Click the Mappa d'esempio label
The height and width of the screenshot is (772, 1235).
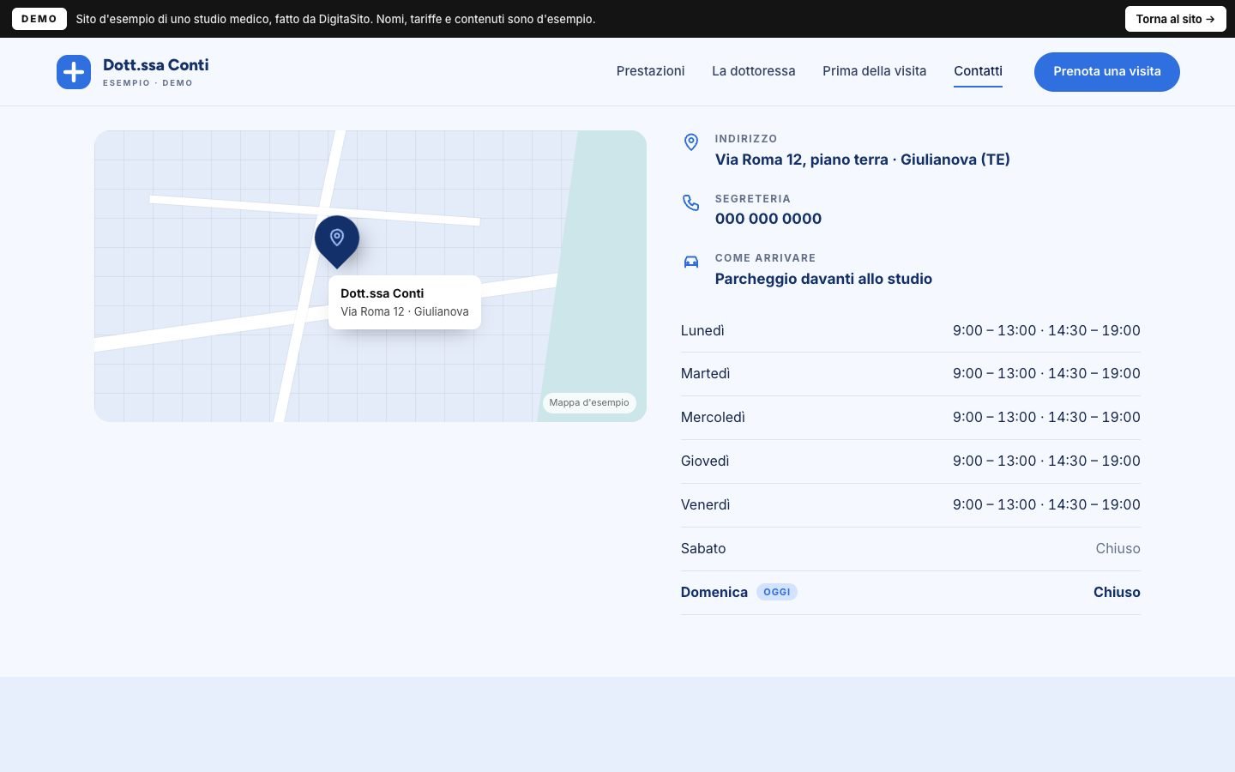tap(589, 402)
